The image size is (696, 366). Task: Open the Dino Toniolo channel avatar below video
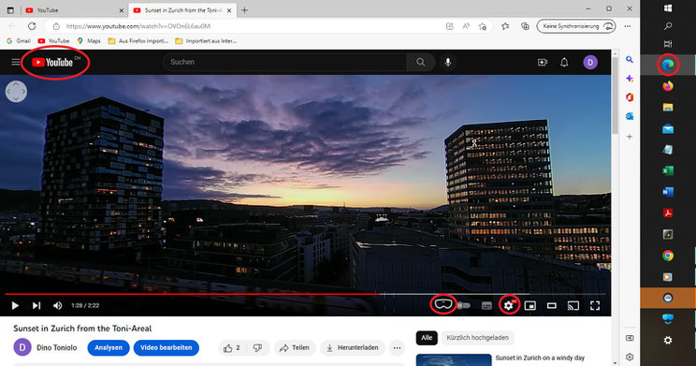click(22, 347)
